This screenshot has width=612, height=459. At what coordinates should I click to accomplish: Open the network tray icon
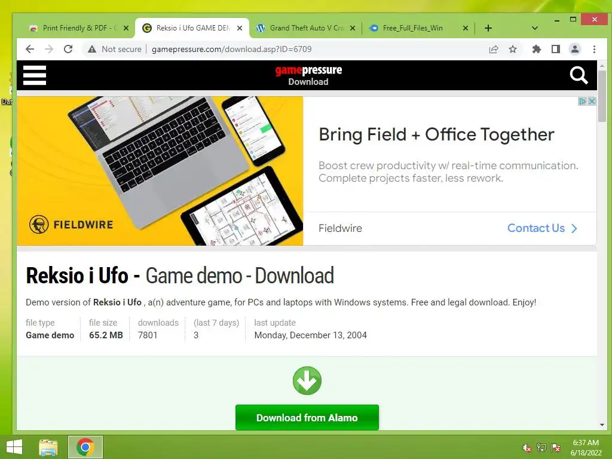[x=541, y=448]
